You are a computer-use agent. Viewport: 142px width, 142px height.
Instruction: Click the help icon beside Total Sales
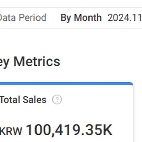click(x=57, y=99)
